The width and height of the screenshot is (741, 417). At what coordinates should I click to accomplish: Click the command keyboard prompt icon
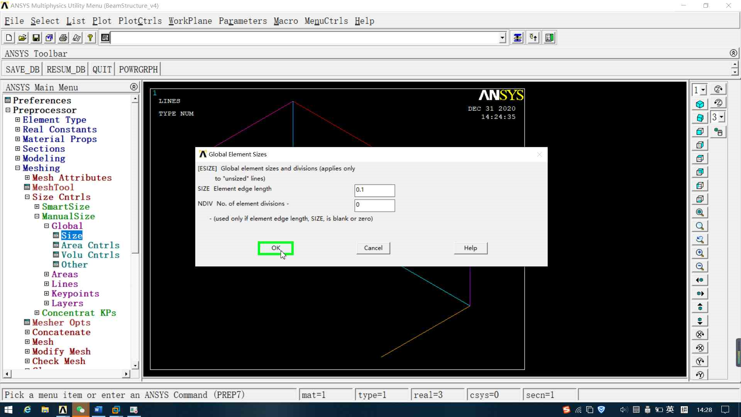coord(105,38)
